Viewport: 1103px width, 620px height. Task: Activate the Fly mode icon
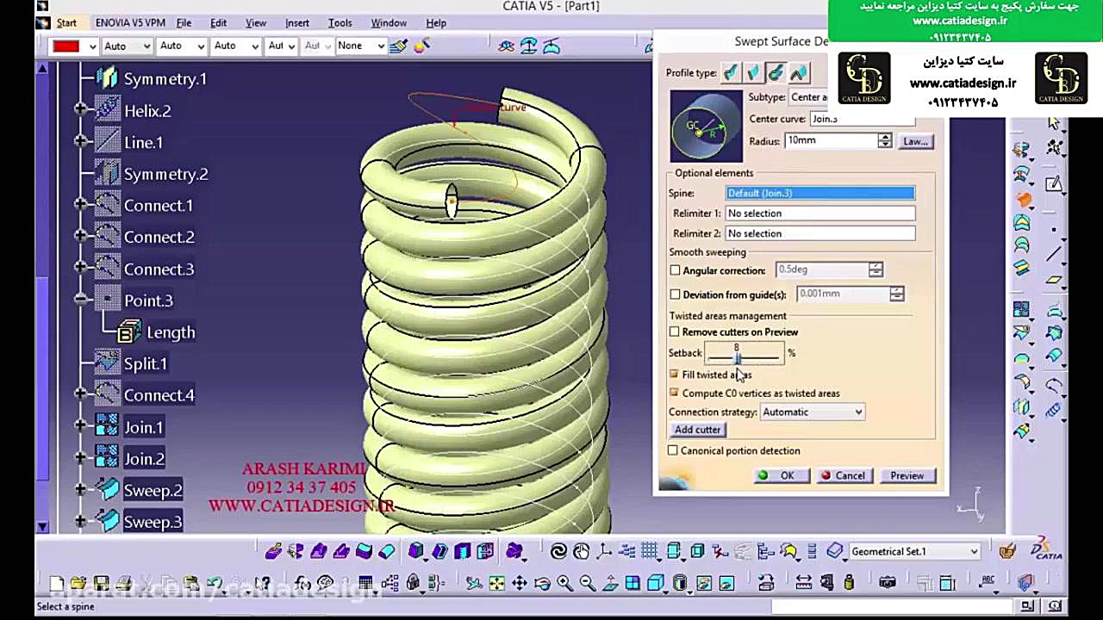[x=474, y=584]
